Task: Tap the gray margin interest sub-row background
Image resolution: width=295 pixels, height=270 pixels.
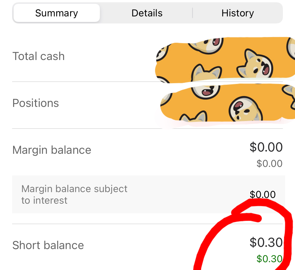Action: 149,194
